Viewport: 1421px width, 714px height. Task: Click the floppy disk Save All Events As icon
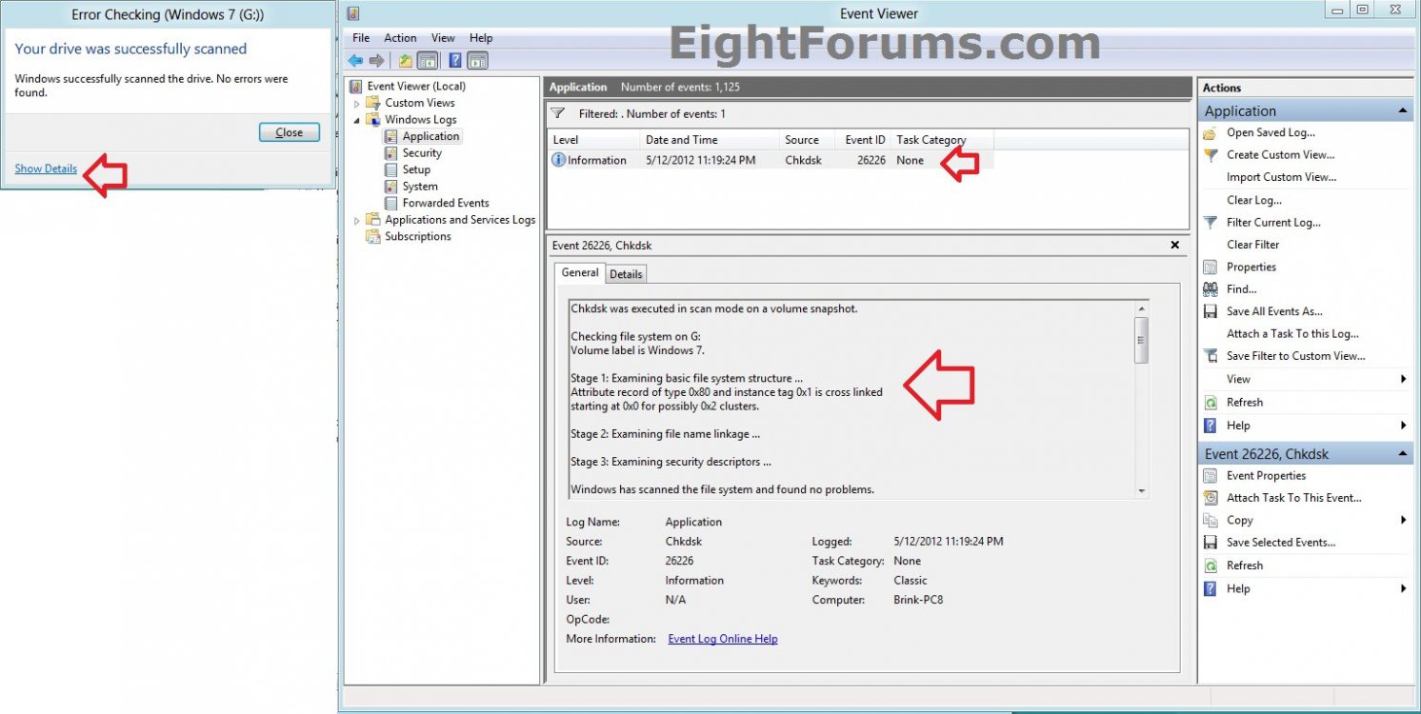point(1211,311)
